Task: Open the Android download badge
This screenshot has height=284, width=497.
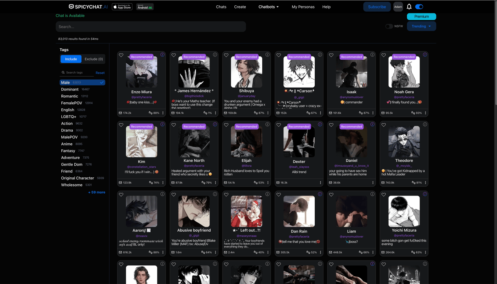Action: (x=145, y=6)
